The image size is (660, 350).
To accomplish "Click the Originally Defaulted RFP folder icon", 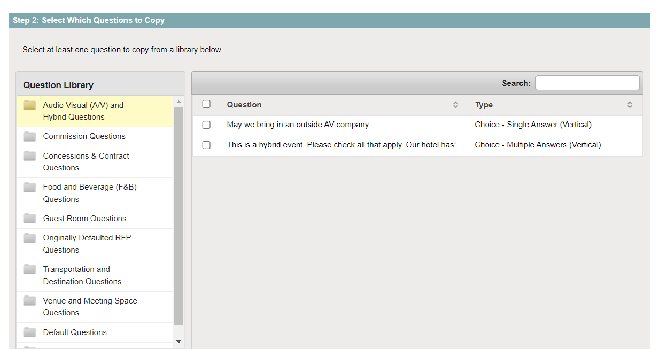I will tap(29, 238).
